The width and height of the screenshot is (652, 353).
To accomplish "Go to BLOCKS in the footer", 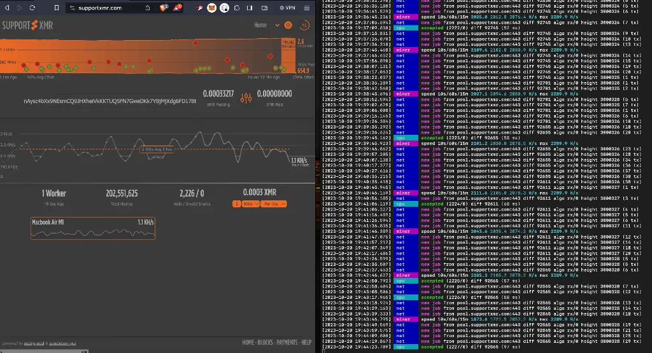I will tap(266, 343).
